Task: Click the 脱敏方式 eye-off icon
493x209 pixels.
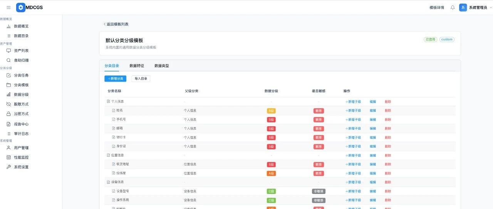Action: point(8,104)
